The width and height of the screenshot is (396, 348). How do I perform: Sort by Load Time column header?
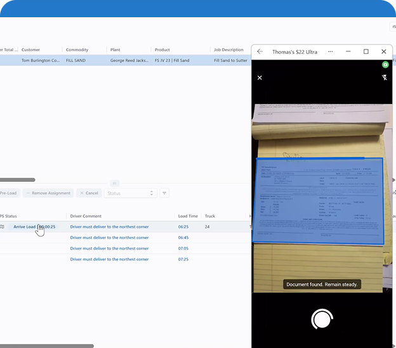(x=188, y=216)
